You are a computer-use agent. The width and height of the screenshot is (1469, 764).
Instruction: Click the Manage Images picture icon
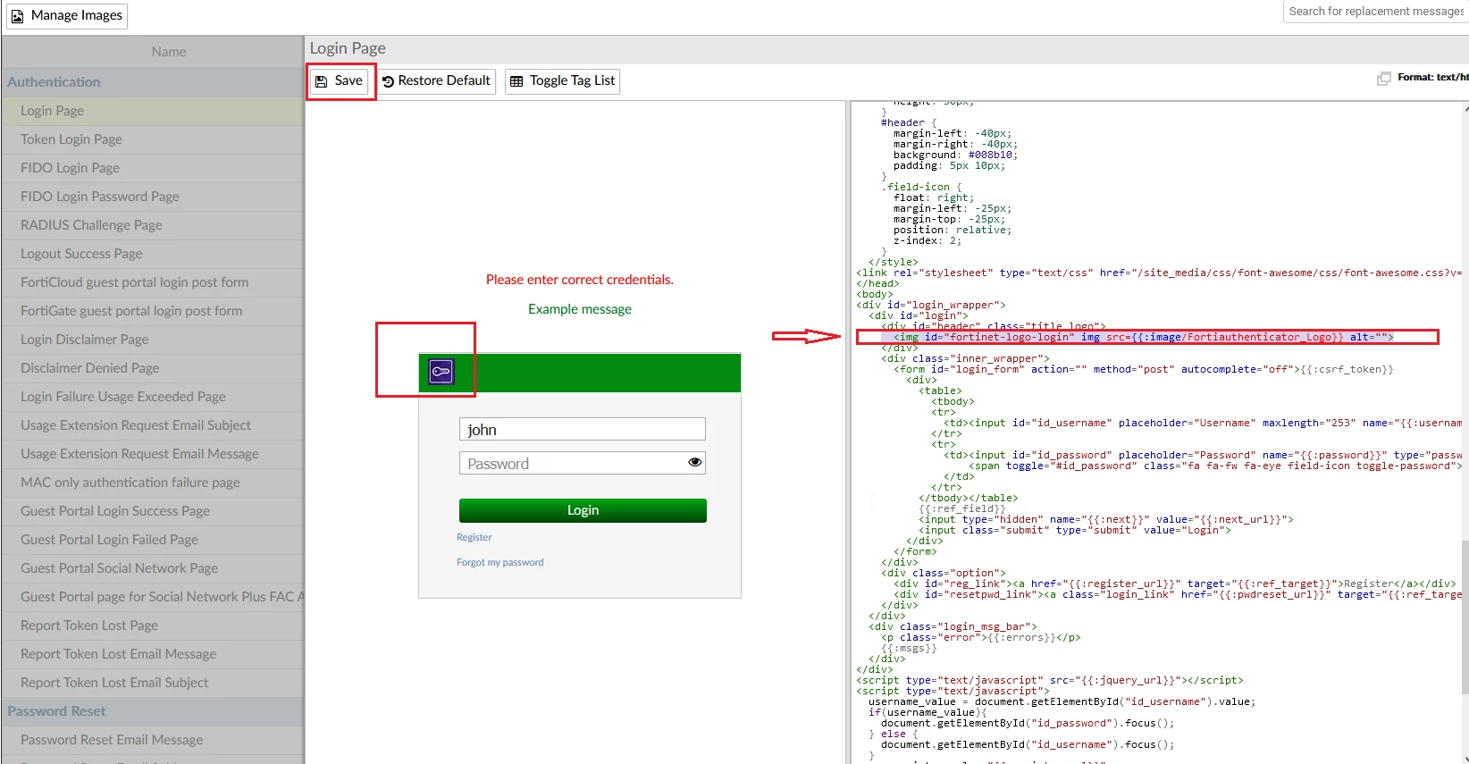click(x=17, y=16)
